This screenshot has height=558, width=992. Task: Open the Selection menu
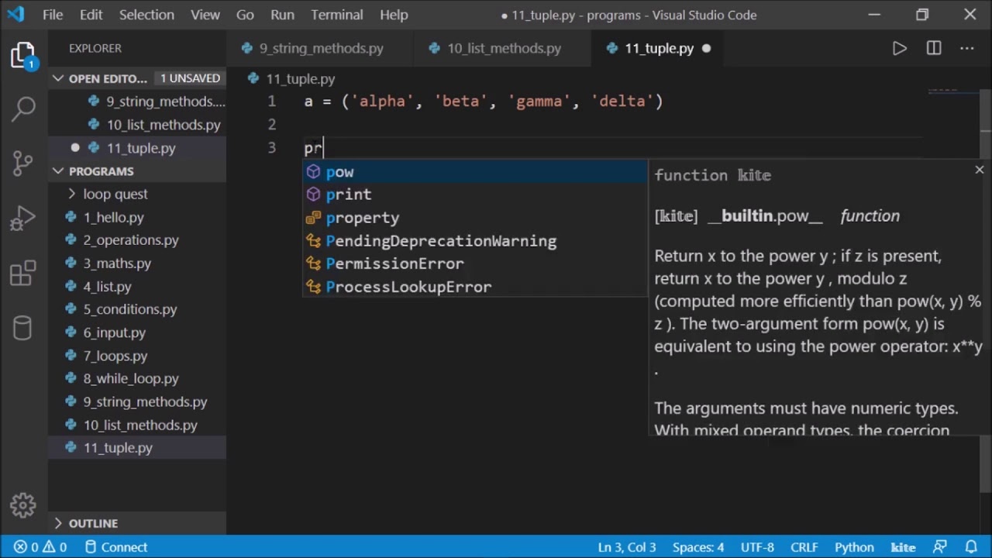(x=146, y=15)
